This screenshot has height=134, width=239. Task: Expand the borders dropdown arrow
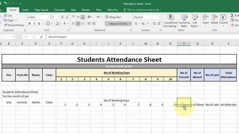coord(52,23)
